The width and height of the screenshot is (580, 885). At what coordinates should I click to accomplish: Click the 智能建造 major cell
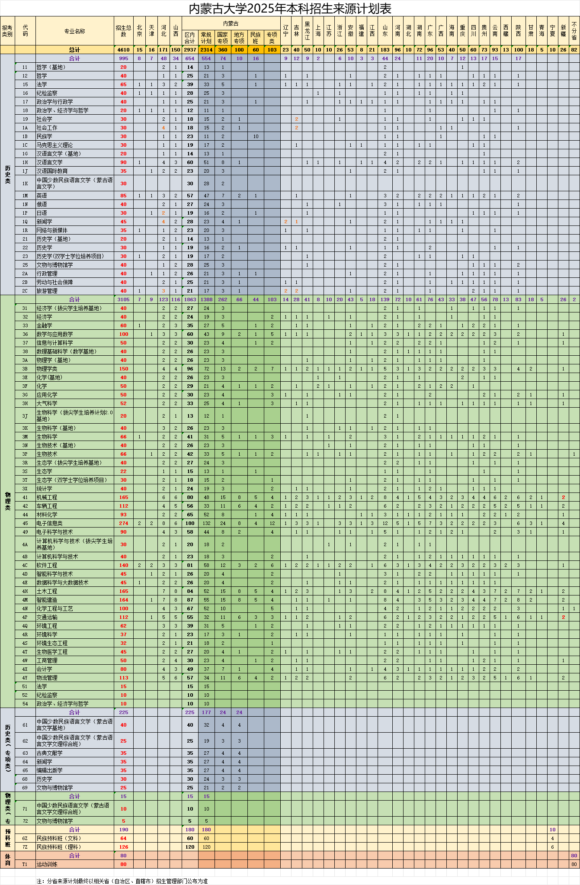click(x=75, y=600)
